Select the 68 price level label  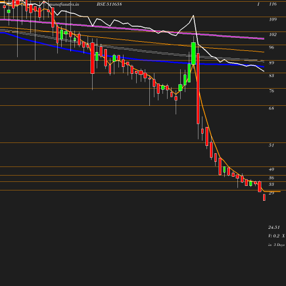click(271, 108)
